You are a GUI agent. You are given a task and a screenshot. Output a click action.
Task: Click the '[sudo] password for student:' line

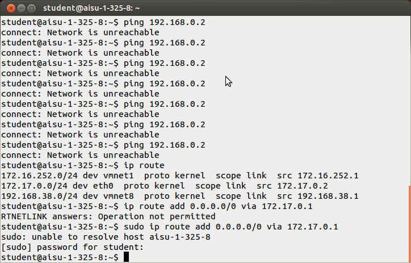(72, 247)
